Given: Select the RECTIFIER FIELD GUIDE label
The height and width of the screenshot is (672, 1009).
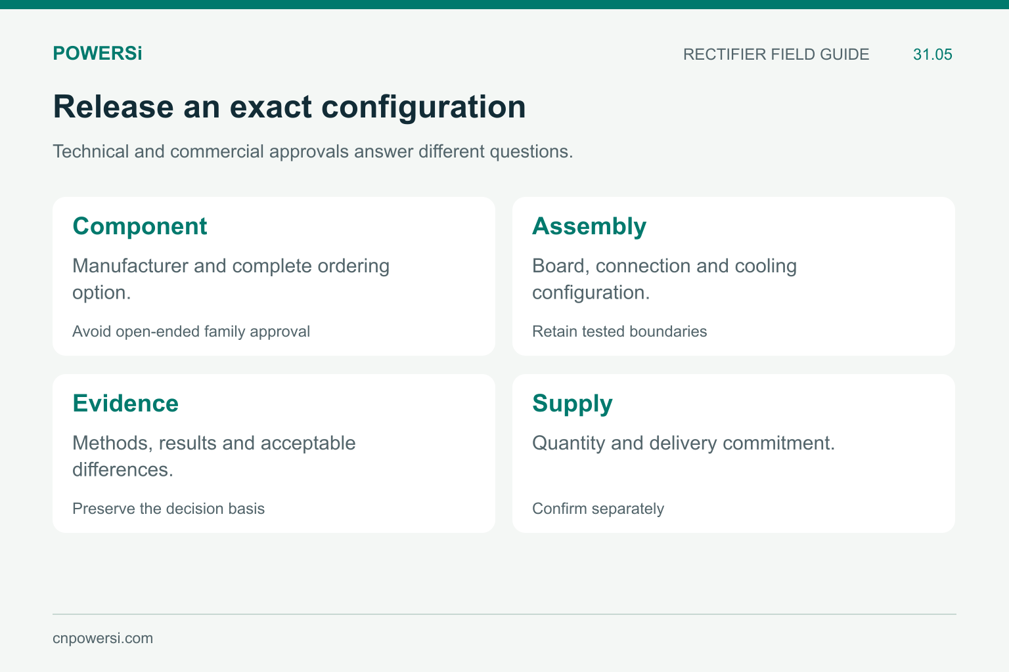Looking at the screenshot, I should [x=776, y=54].
